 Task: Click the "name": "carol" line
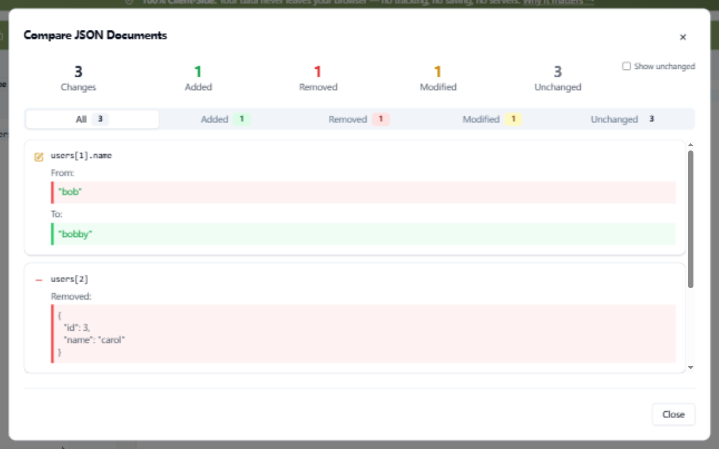tap(94, 340)
